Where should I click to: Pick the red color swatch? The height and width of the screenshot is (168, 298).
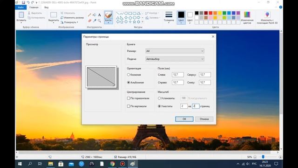click(210, 13)
